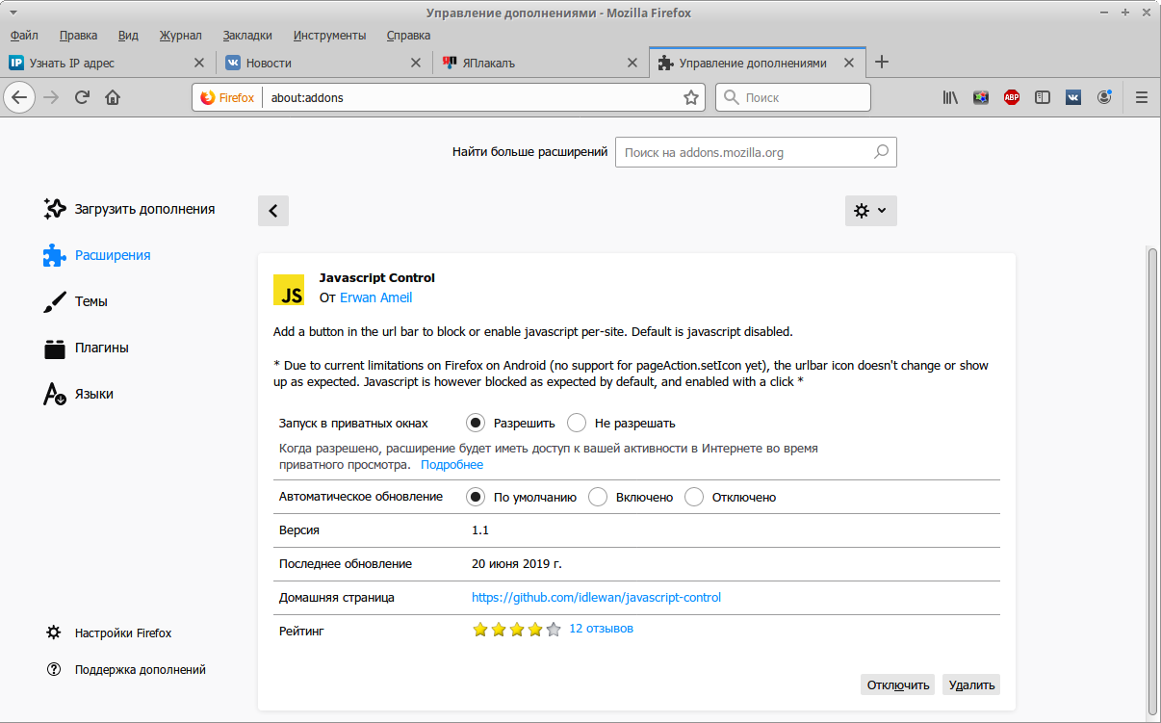Switch to the 'ЯПлакалъ' tab

(541, 63)
